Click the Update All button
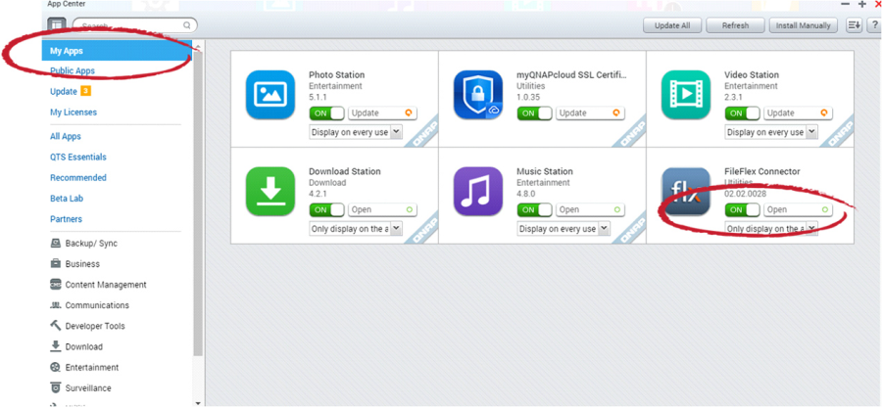The width and height of the screenshot is (882, 407). pos(672,25)
